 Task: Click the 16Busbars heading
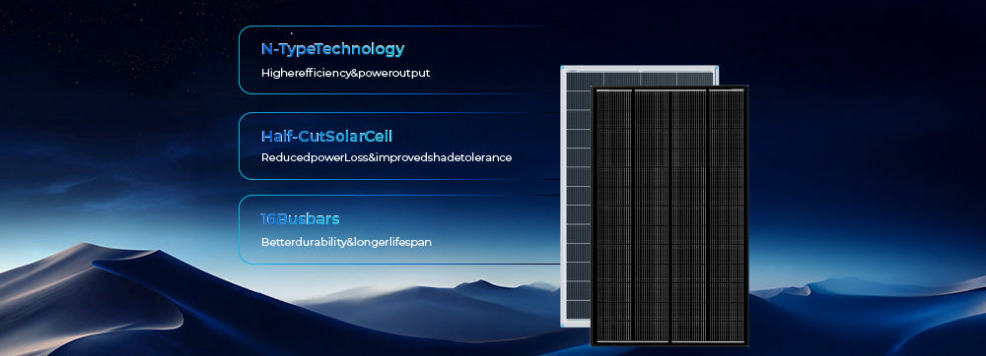pos(300,218)
